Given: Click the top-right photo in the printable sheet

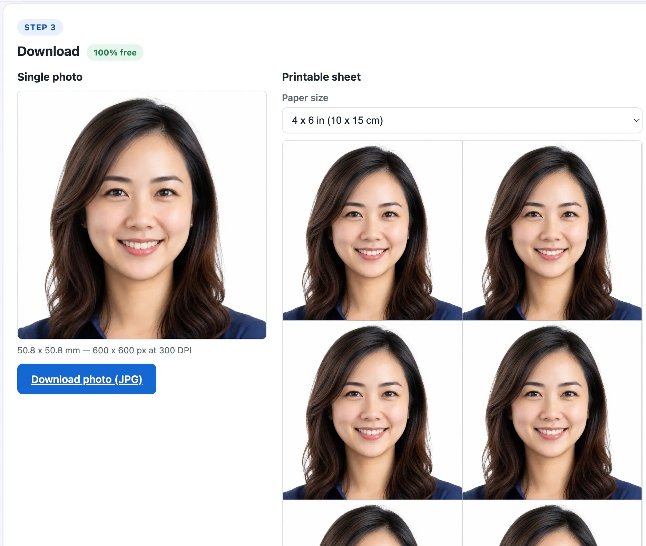Looking at the screenshot, I should (x=552, y=231).
